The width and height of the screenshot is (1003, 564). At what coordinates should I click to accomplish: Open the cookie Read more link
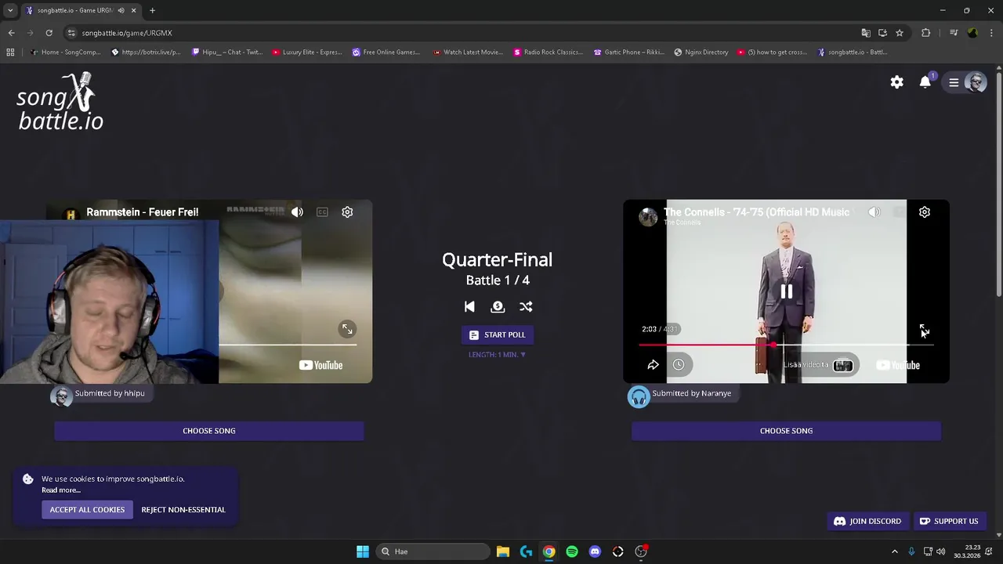click(61, 490)
